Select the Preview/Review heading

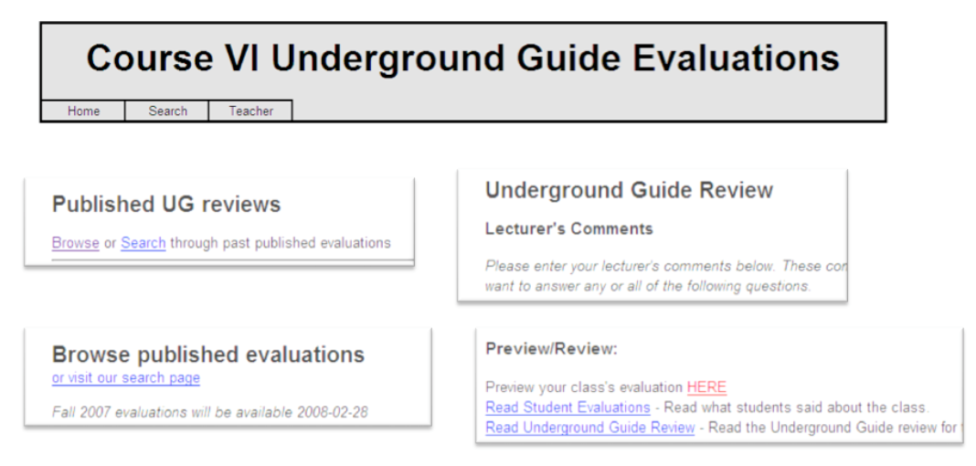click(551, 349)
